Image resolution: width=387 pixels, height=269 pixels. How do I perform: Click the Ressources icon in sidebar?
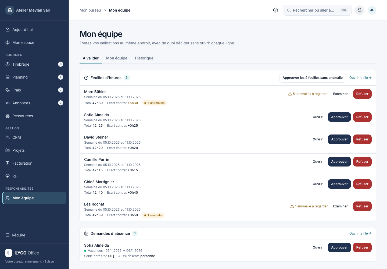pos(8,116)
